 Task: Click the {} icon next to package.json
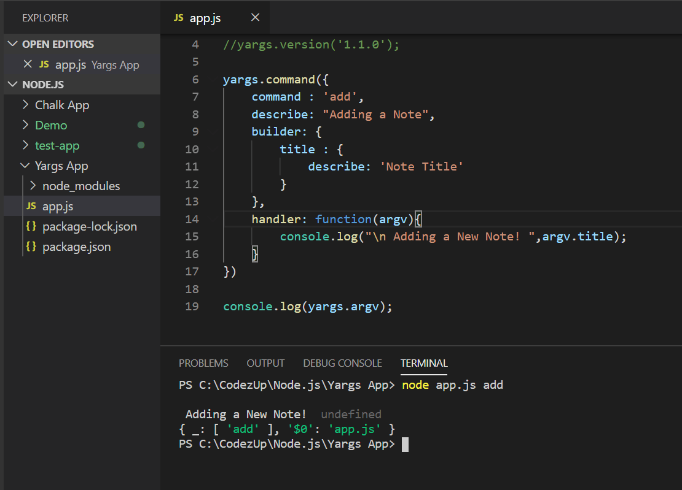click(32, 247)
